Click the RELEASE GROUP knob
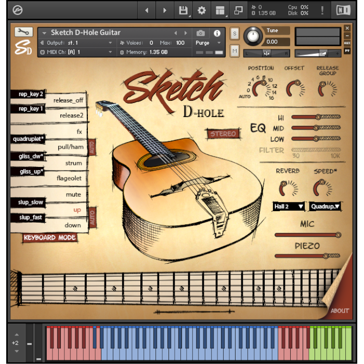Screen dimensions: 364x364 point(327,89)
